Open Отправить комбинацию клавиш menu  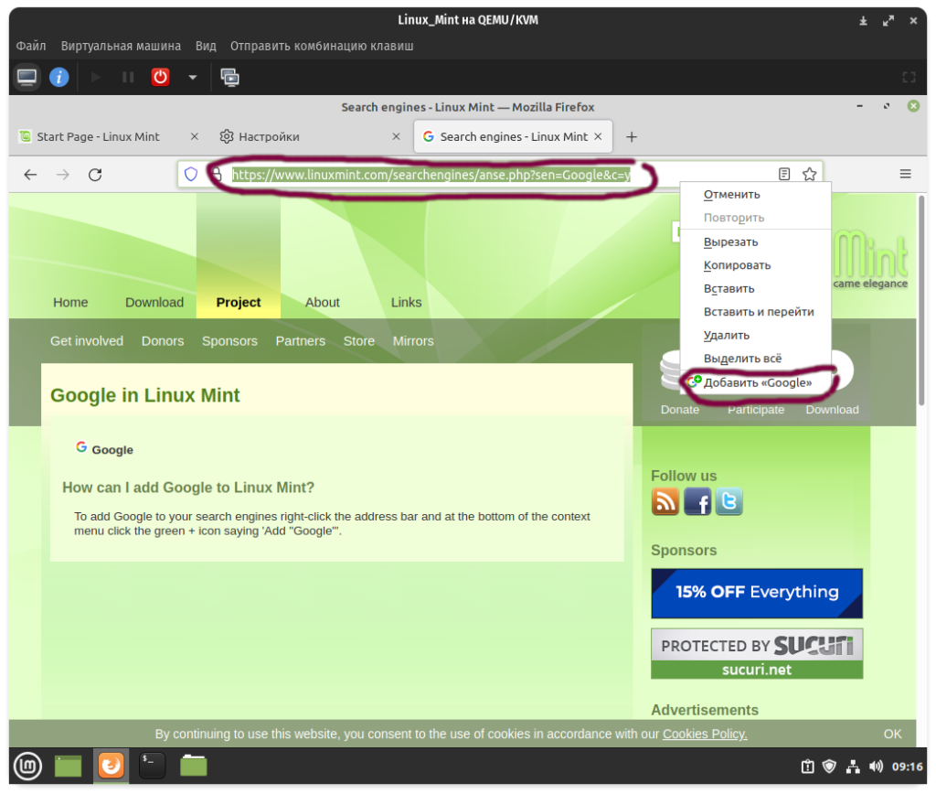[x=322, y=46]
